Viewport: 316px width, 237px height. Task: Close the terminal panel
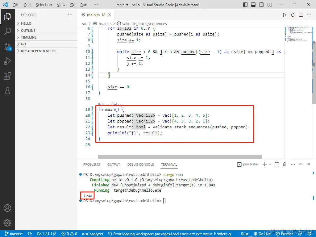coord(309,164)
